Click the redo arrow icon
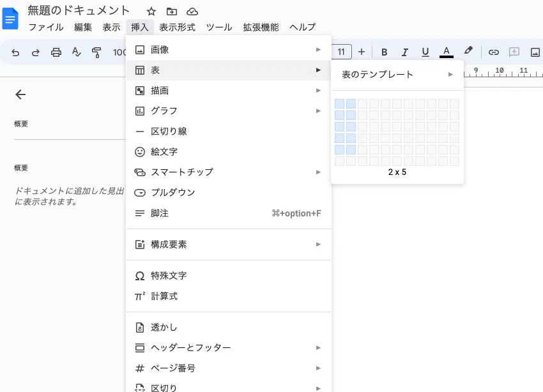Screen dimensions: 543x392 tap(36, 52)
